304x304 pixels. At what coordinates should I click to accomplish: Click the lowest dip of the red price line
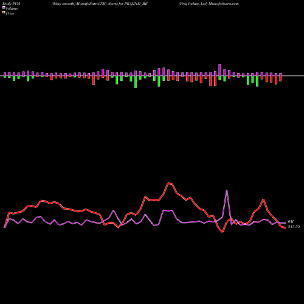coord(223,232)
